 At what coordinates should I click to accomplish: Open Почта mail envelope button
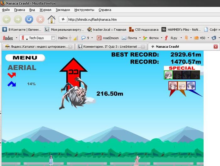click(x=129, y=38)
